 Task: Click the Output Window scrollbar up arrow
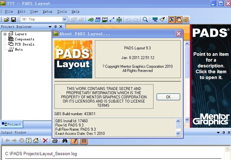click(227, 149)
